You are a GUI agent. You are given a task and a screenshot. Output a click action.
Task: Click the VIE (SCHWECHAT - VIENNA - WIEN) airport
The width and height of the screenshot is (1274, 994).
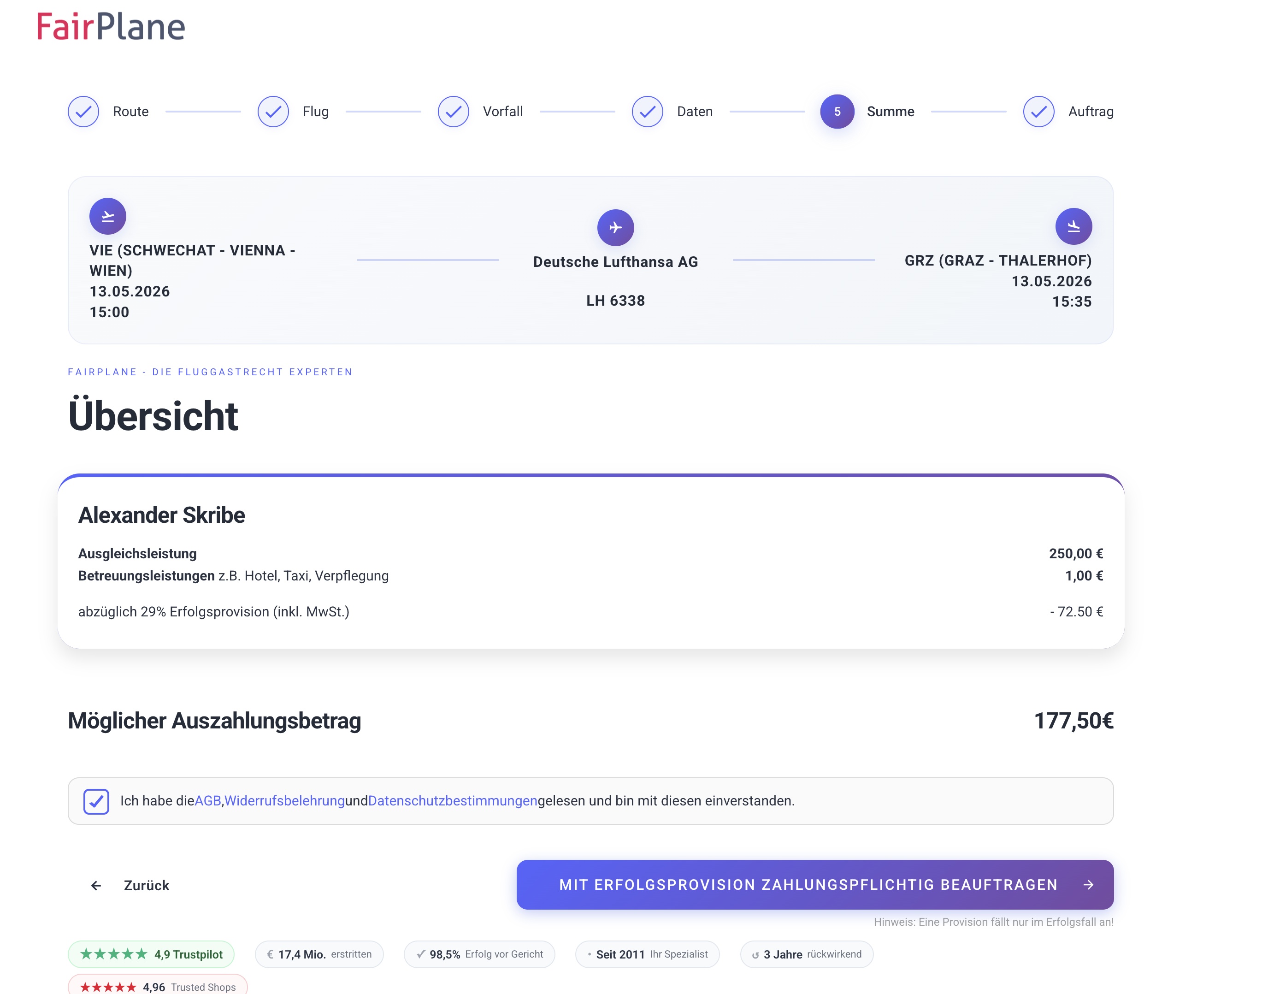click(x=193, y=260)
